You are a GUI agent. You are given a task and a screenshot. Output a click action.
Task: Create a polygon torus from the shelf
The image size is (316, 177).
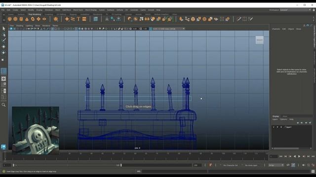coord(33,19)
